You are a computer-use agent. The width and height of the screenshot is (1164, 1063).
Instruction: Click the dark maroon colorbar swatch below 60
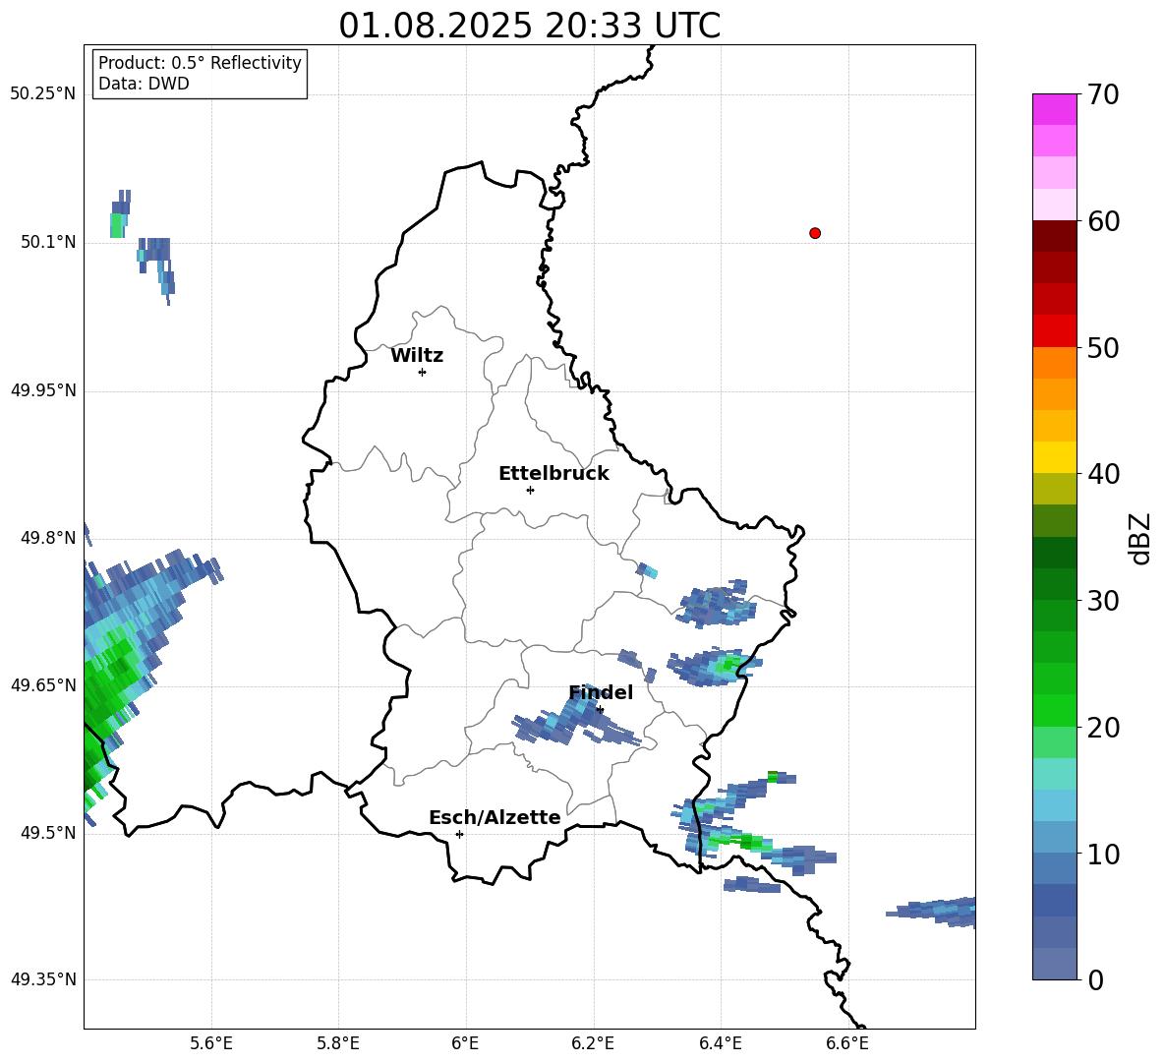coord(1054,236)
